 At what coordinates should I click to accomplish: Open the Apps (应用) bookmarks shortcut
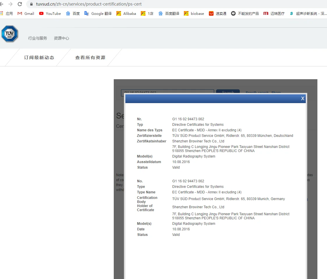6,14
